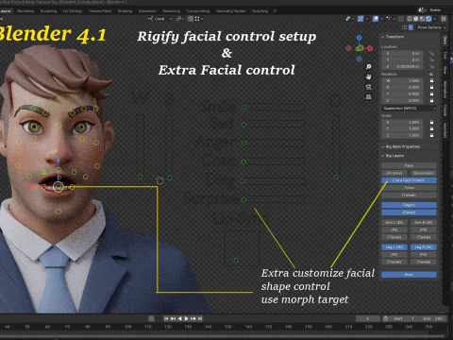Toggle lock on Scale Z
Viewport: 453px width, 340px height.
tap(431, 135)
